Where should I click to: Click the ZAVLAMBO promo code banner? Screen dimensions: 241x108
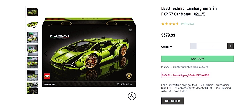185,75
